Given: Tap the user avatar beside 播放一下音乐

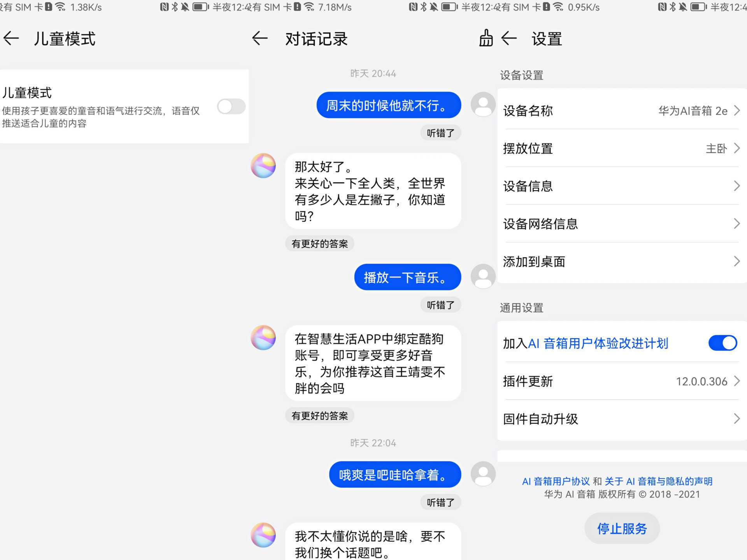Looking at the screenshot, I should 483,276.
